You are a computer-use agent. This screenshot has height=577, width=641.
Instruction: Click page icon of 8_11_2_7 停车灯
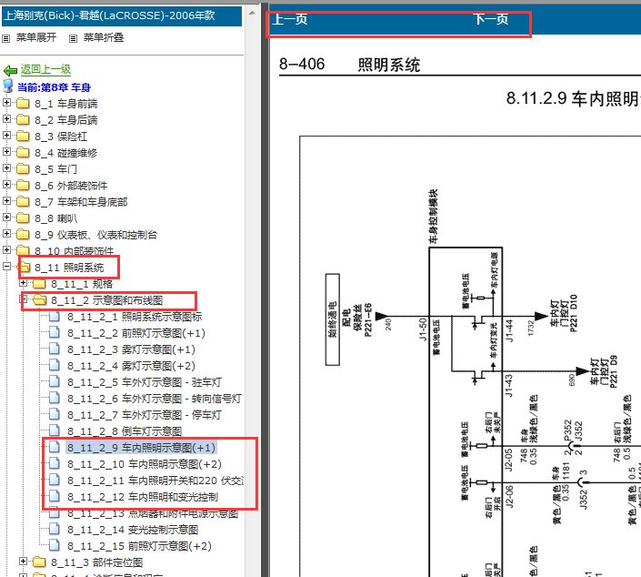tap(55, 414)
